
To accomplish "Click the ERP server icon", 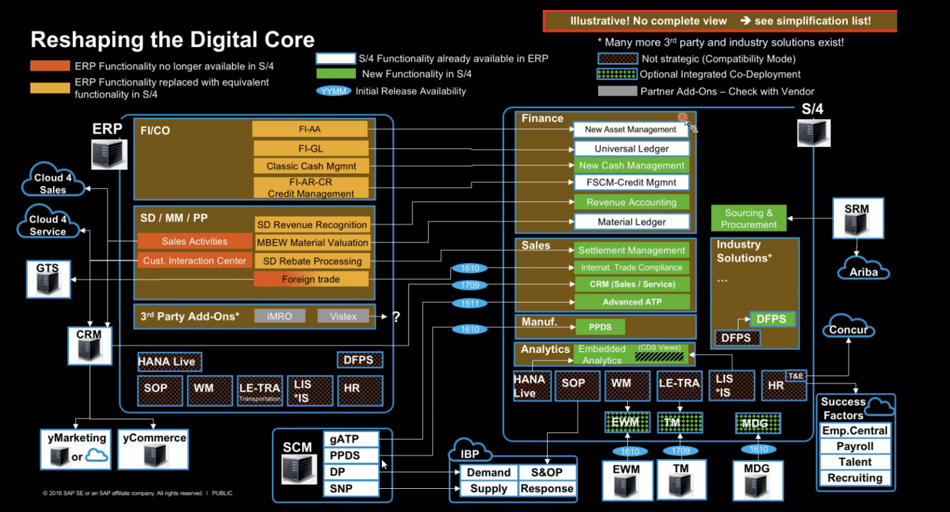I will [107, 154].
